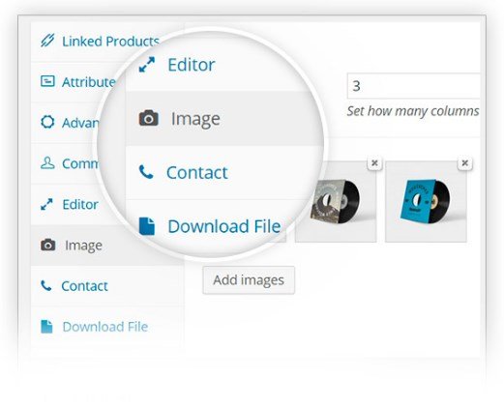Click the Advanced gear icon in sidebar
Screen dimensions: 504x407
click(x=47, y=122)
